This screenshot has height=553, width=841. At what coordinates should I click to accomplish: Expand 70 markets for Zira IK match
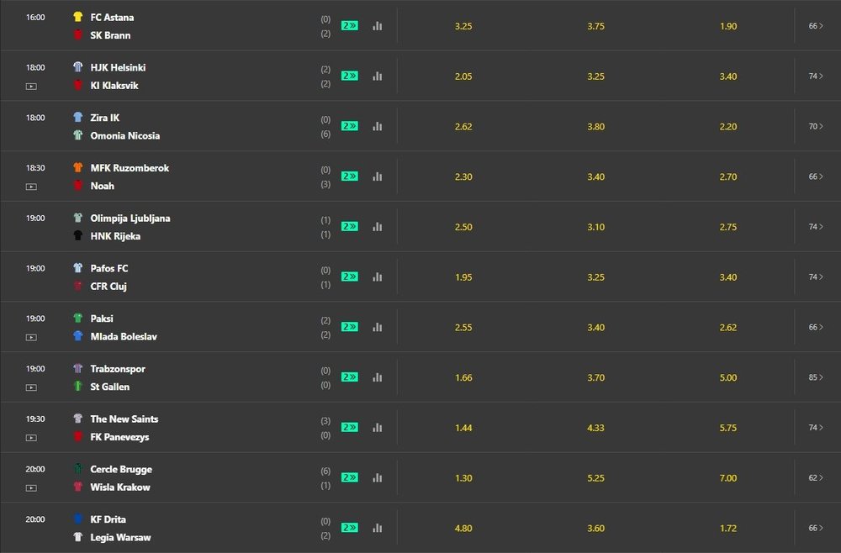[x=816, y=126]
